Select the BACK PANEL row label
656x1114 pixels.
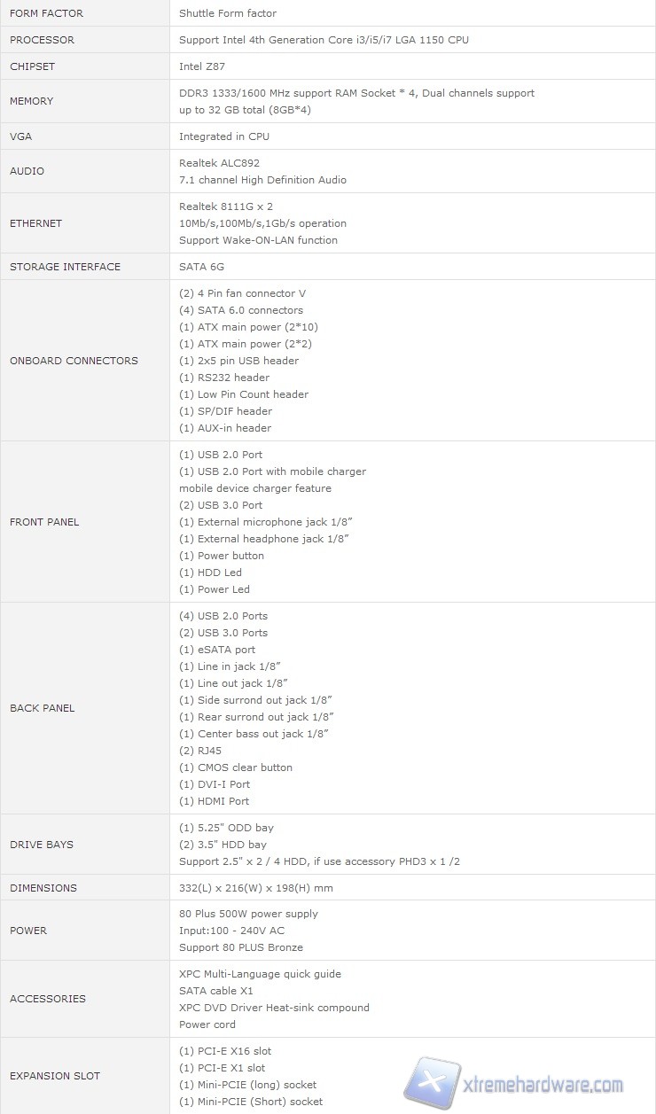(43, 708)
